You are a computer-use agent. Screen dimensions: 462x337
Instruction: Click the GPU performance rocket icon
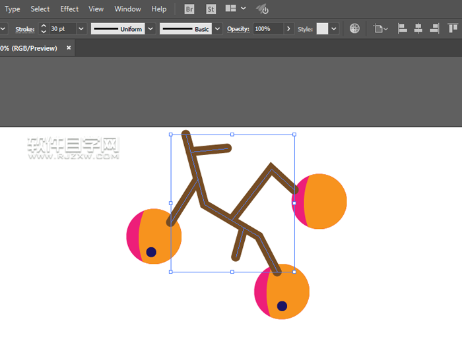pos(262,9)
